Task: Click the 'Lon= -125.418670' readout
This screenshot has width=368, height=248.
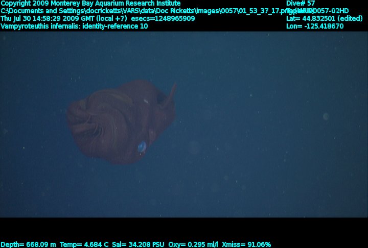Action: pyautogui.click(x=315, y=26)
